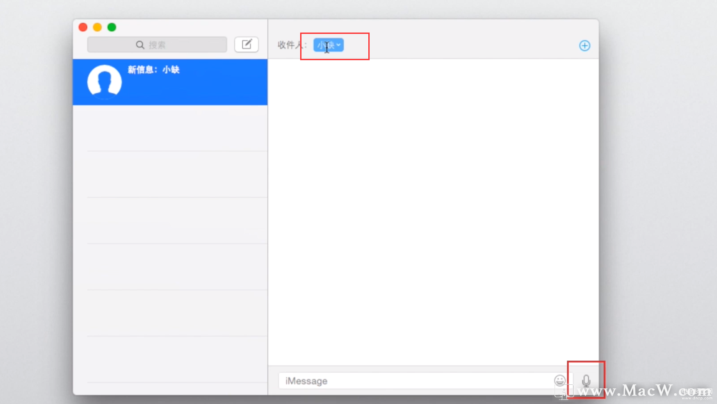Add a contact with the plus icon
The image size is (717, 404).
(x=585, y=45)
